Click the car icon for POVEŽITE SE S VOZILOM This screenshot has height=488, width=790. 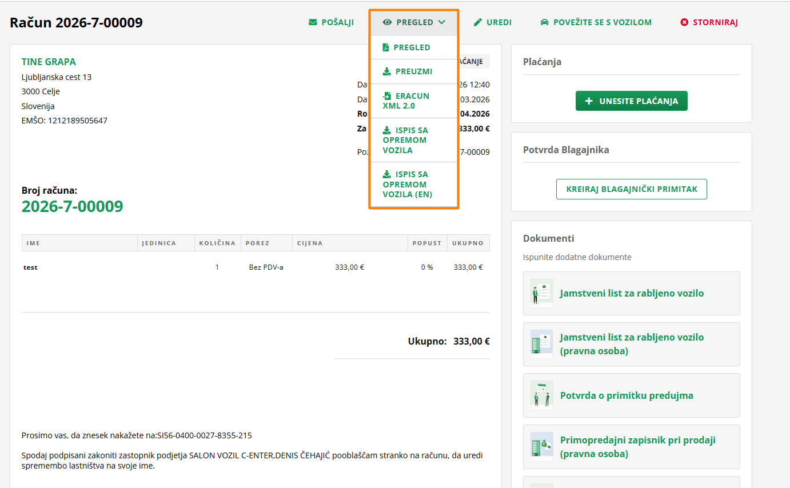pos(544,22)
